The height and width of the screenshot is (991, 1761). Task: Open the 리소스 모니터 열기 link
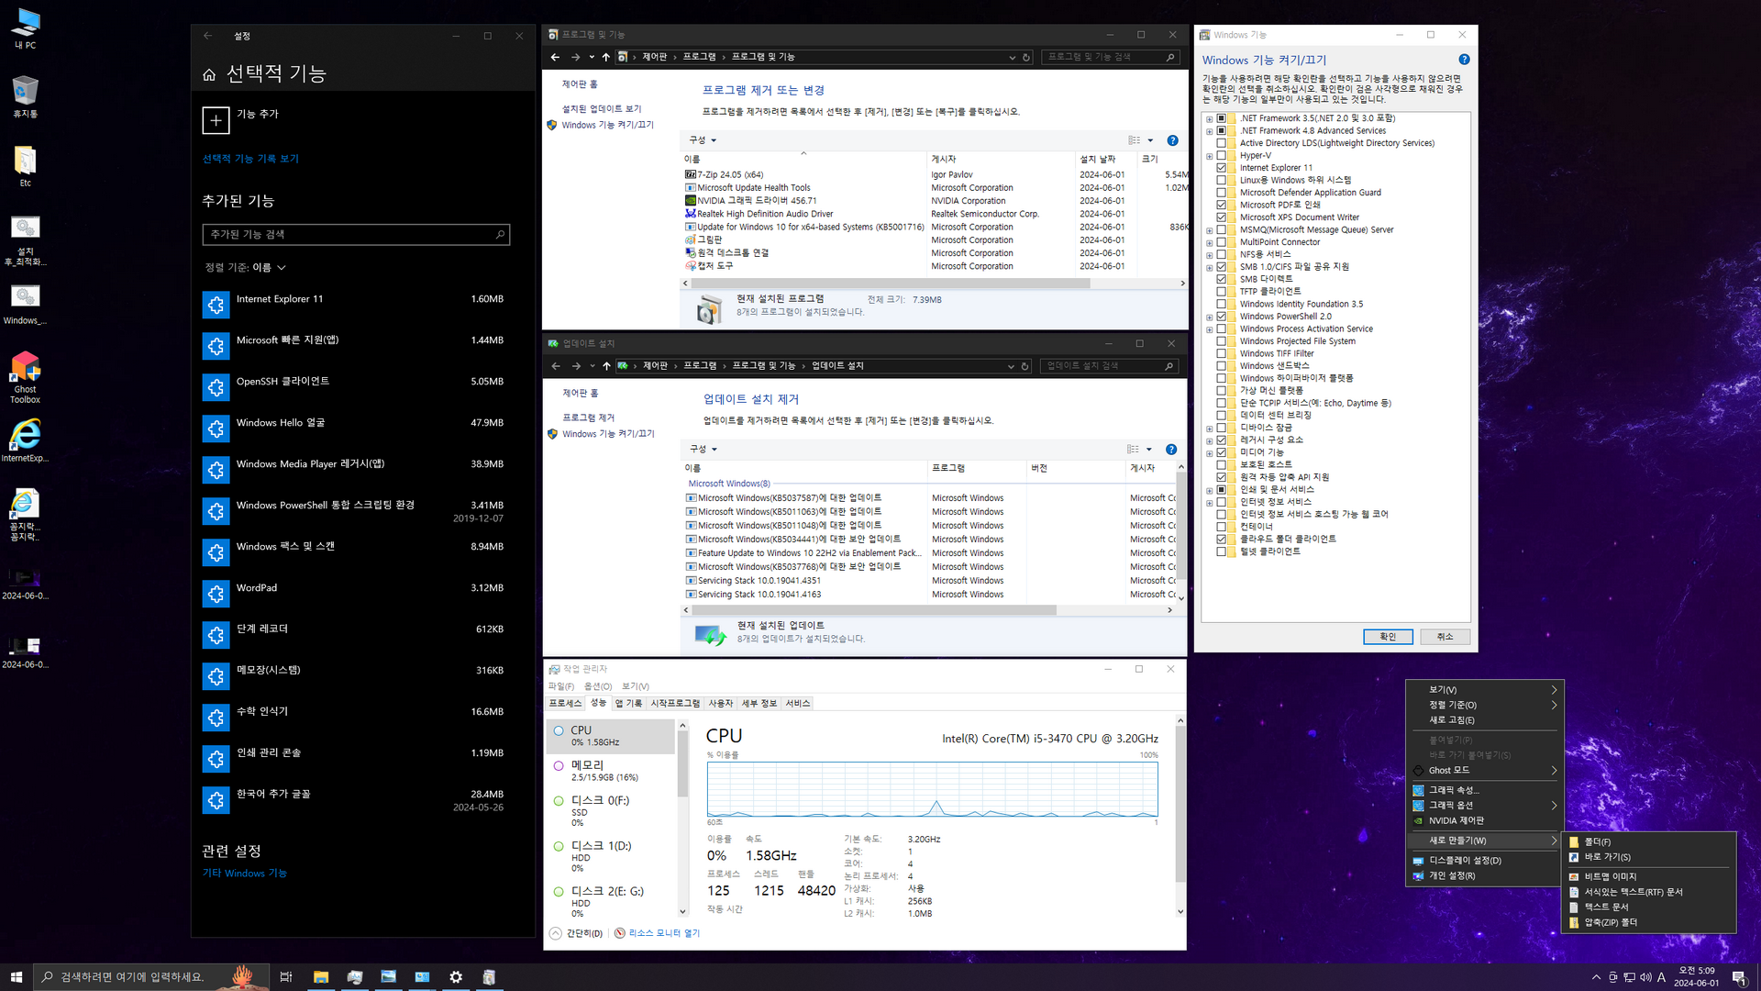[x=663, y=933]
